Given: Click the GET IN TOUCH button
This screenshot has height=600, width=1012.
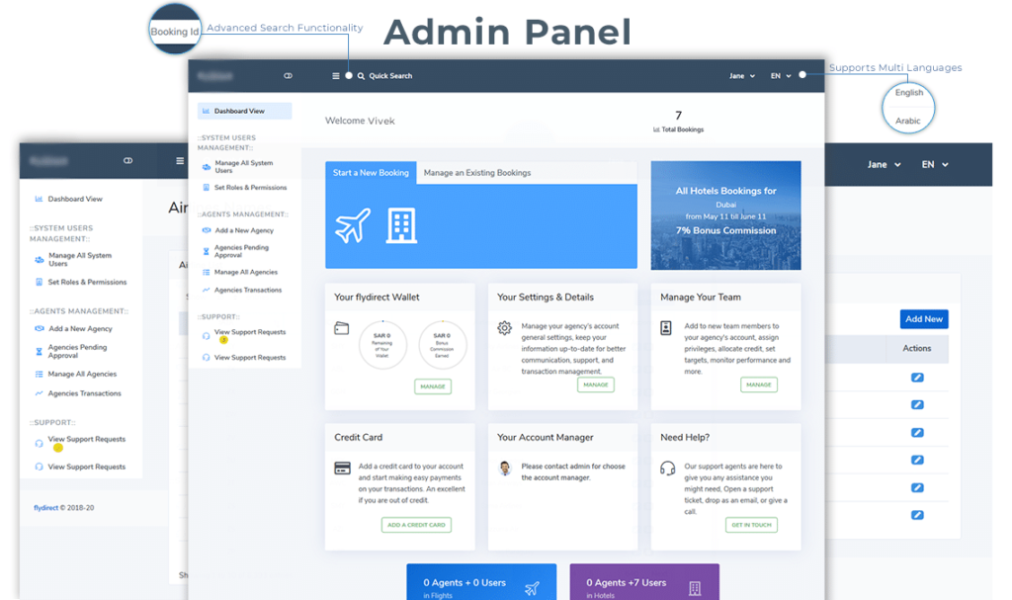Looking at the screenshot, I should [750, 525].
